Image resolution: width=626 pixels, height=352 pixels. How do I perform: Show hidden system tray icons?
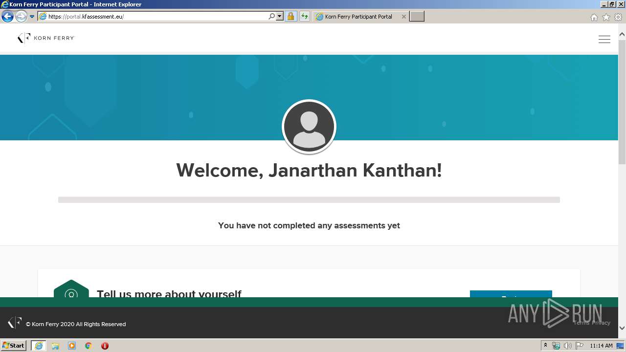tap(545, 346)
